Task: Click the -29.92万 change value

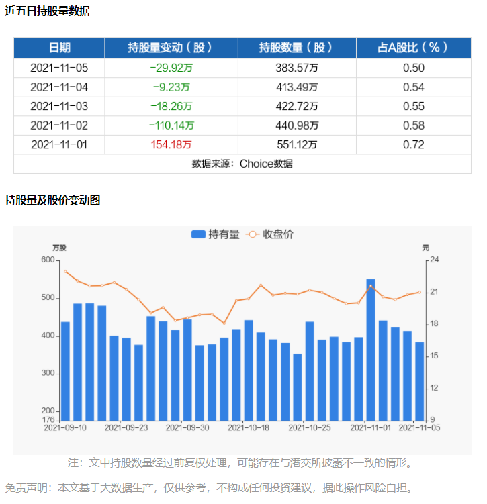Action: tap(171, 68)
